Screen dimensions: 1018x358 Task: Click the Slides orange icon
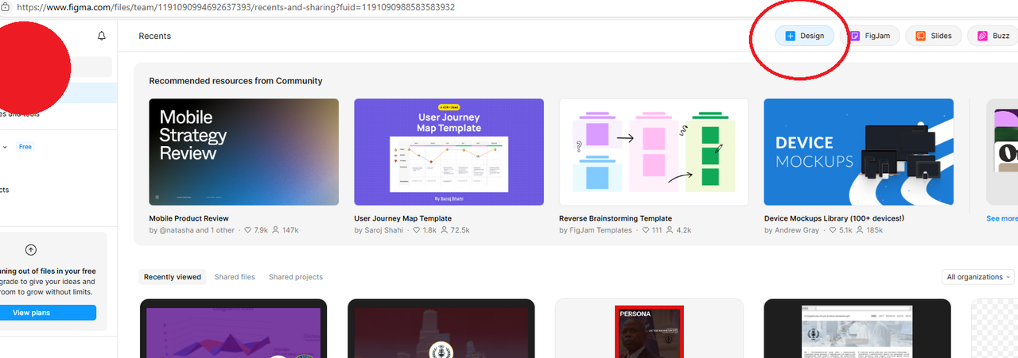coord(920,36)
